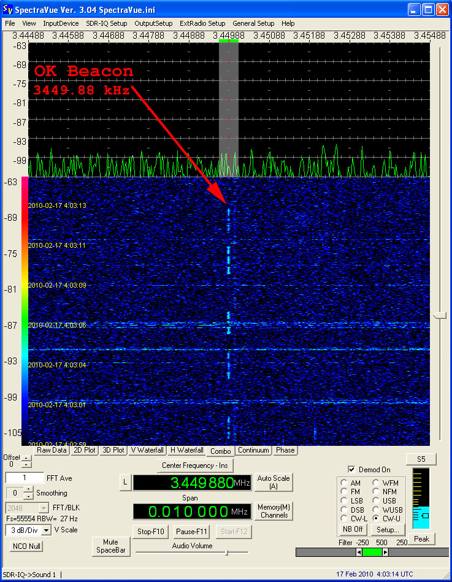The width and height of the screenshot is (452, 582).
Task: Select DSB demodulation mode
Action: [344, 510]
